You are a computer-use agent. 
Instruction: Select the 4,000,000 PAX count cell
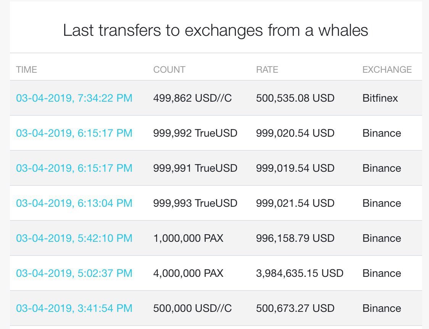click(x=188, y=273)
